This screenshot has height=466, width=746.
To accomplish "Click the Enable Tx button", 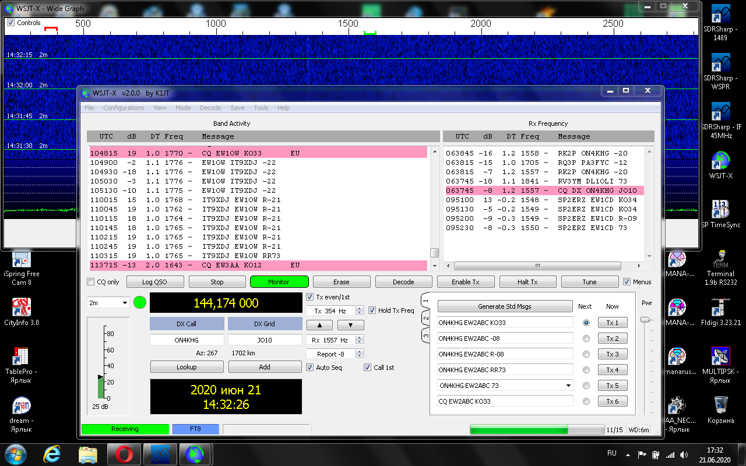I will pyautogui.click(x=465, y=282).
